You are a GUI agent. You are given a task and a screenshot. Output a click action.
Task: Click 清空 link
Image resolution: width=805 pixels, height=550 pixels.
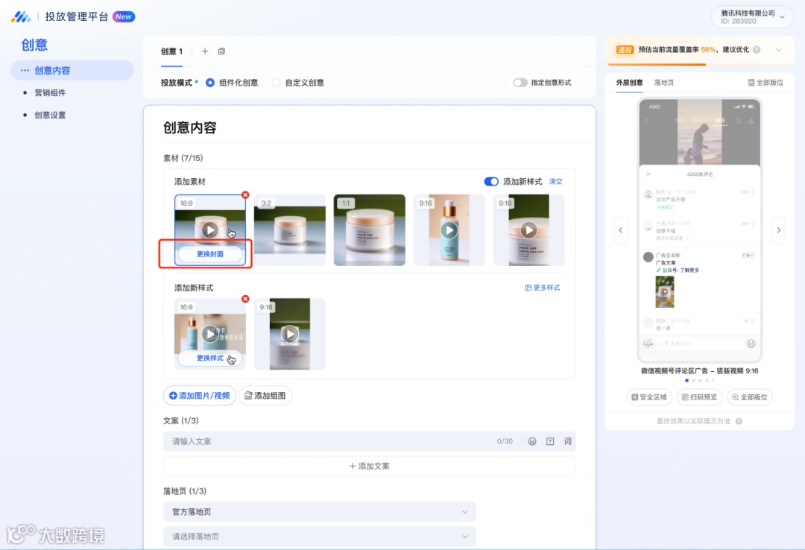[555, 182]
